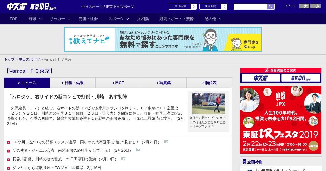Image resolution: width=326 pixels, height=171 pixels.
Task: Increase text size with the 大 button
Action: point(304,6)
